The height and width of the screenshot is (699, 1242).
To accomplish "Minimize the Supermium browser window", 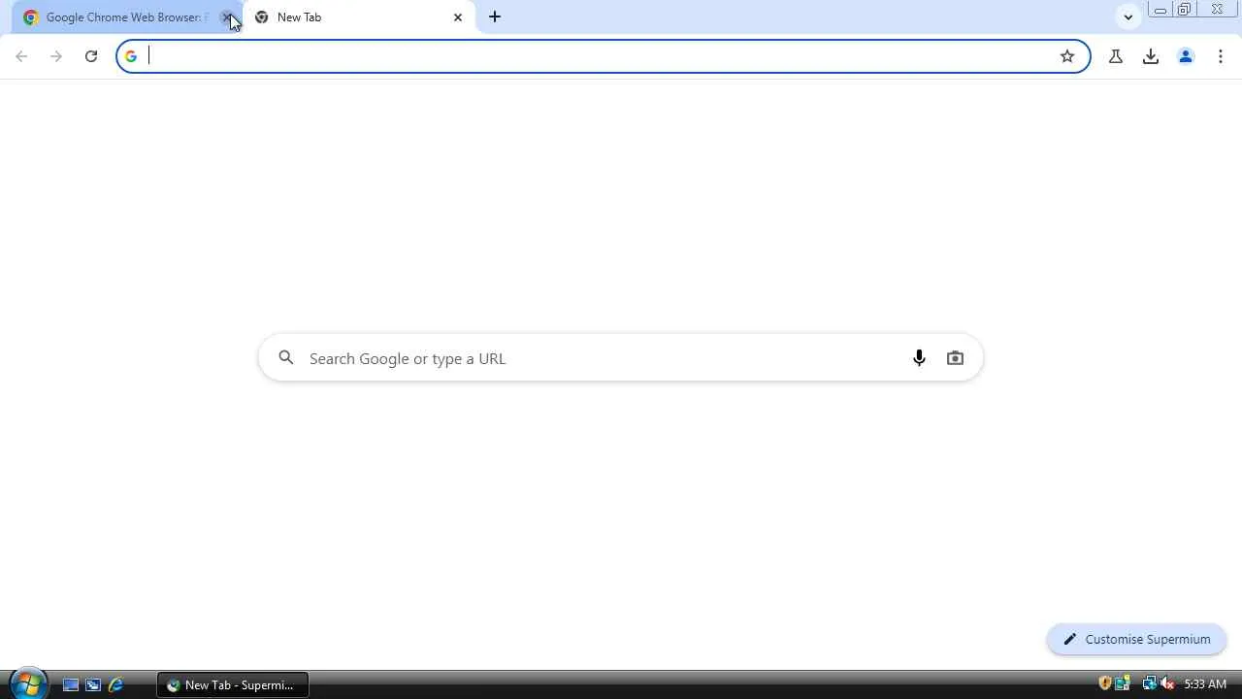I will 1160,10.
